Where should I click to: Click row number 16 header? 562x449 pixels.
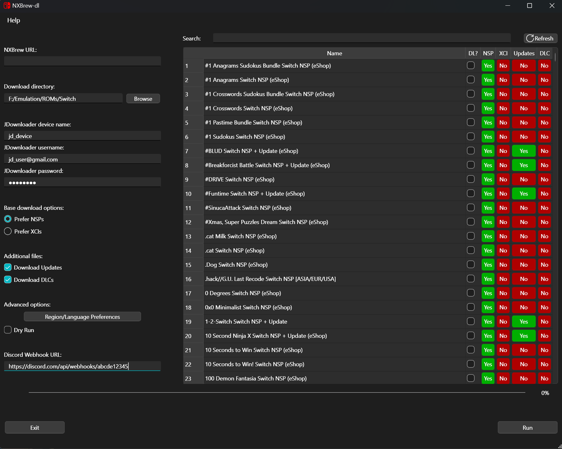(x=193, y=279)
